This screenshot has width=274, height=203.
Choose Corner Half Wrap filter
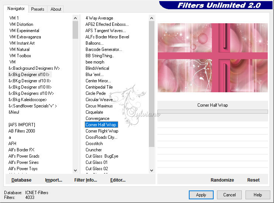tap(101, 125)
